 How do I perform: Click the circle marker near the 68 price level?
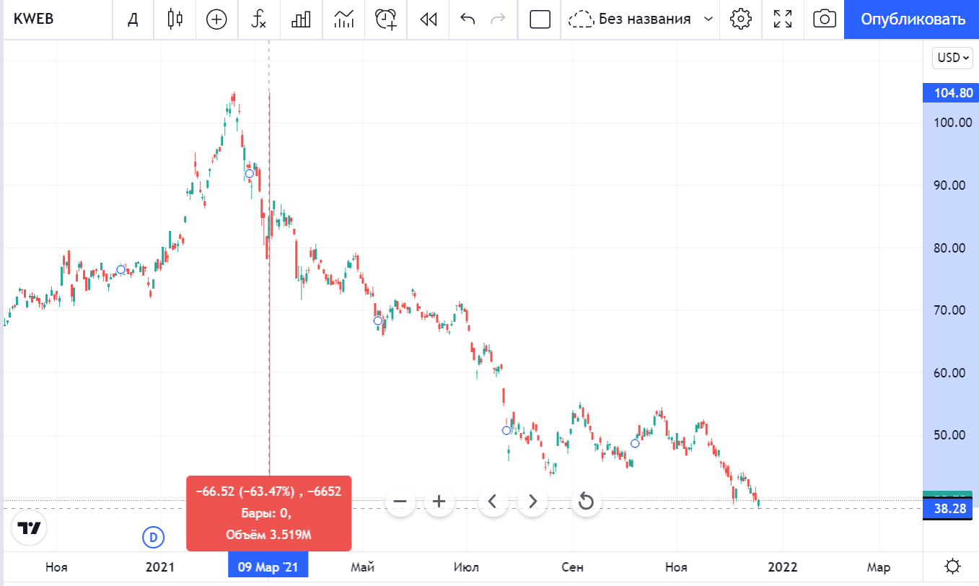[x=377, y=320]
